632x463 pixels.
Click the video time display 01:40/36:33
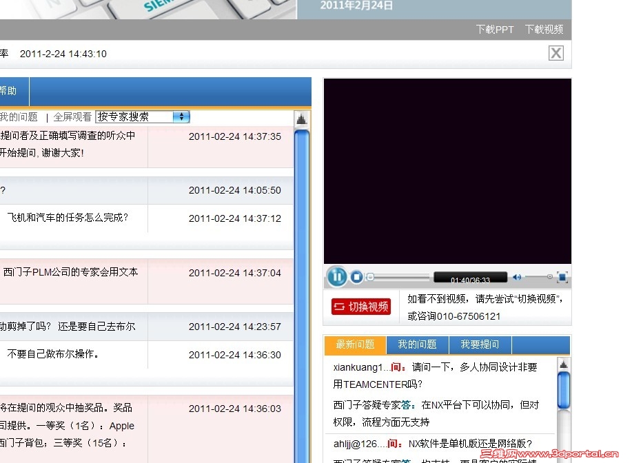click(470, 279)
